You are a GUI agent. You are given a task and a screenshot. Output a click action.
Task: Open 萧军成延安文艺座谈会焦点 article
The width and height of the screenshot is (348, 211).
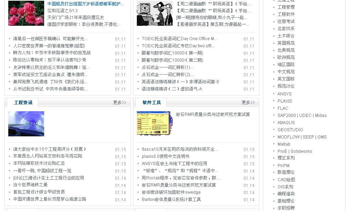(50, 75)
